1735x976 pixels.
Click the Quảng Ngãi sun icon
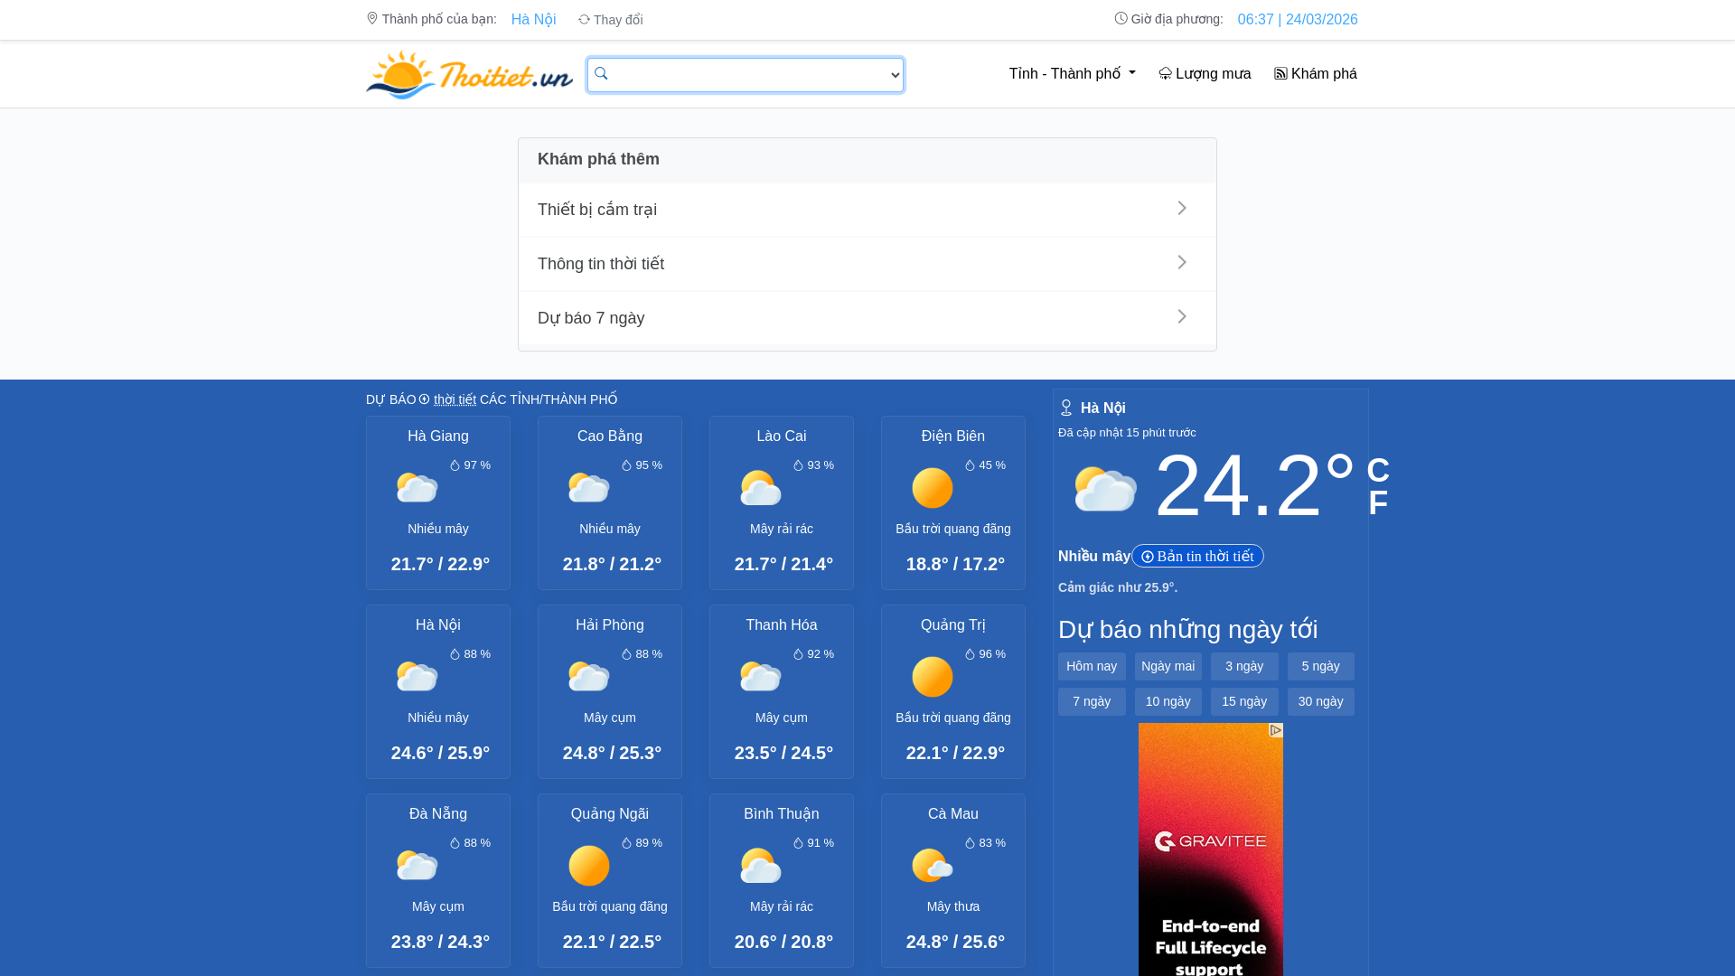588,866
